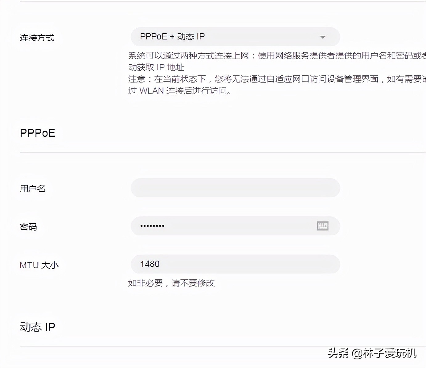Screen dimensions: 426x368
Task: Select the PPPoE section heading
Action: click(37, 133)
